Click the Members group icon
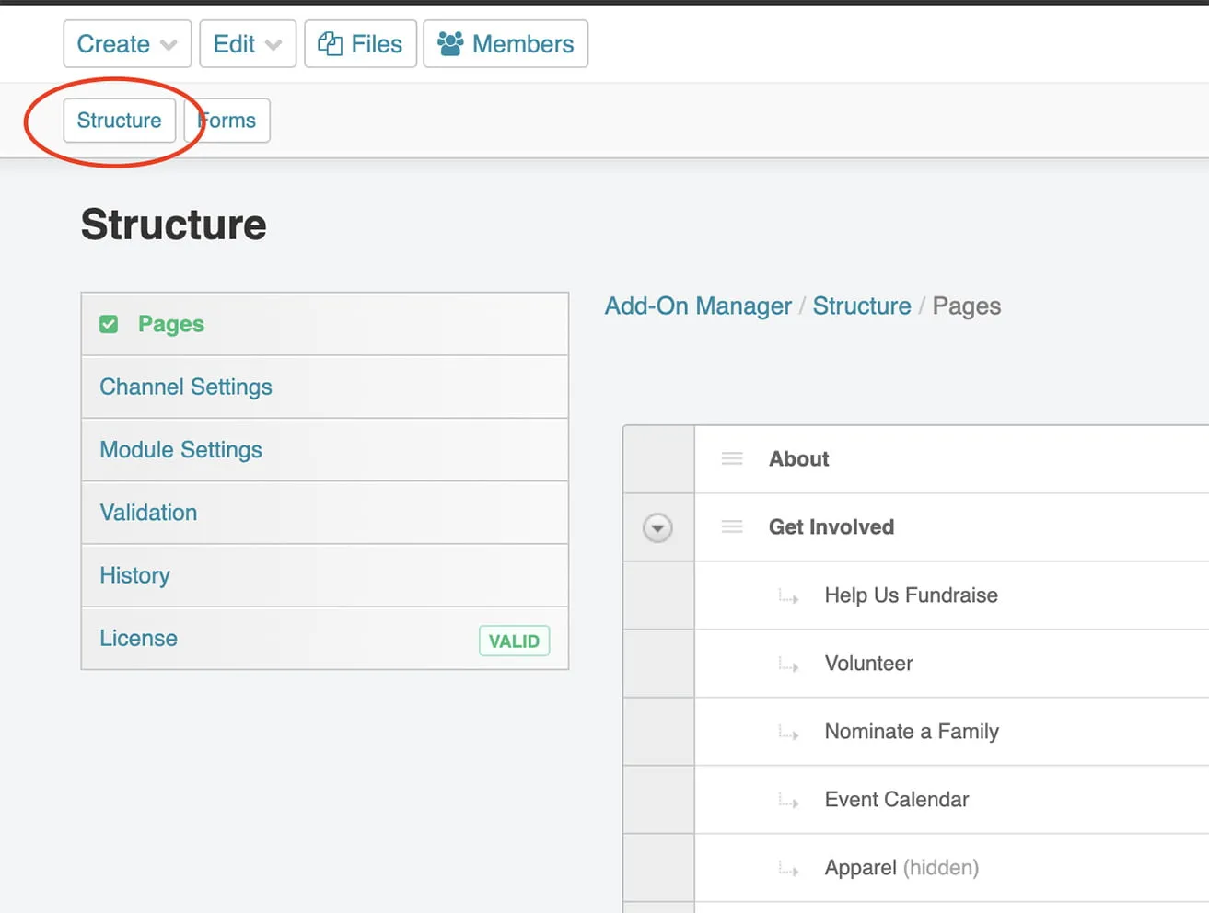 point(450,43)
